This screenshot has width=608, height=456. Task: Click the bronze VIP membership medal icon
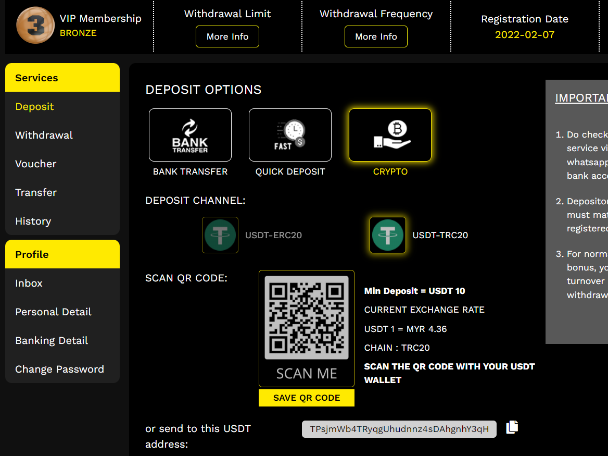[x=35, y=26]
